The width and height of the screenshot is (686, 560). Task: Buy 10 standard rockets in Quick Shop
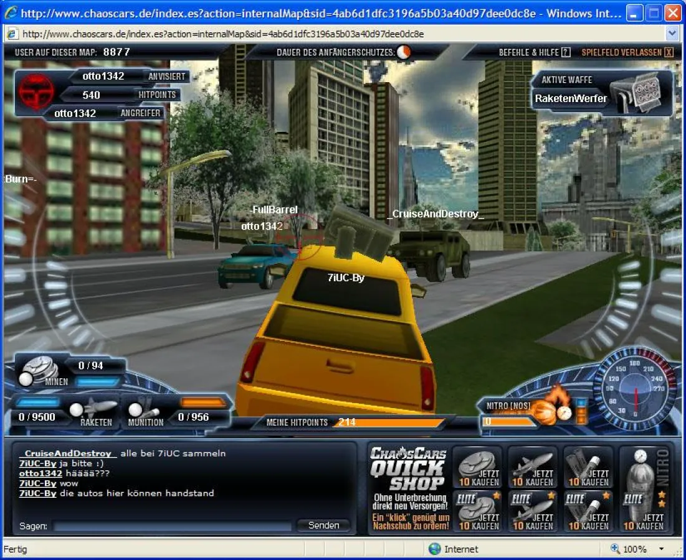pyautogui.click(x=533, y=468)
